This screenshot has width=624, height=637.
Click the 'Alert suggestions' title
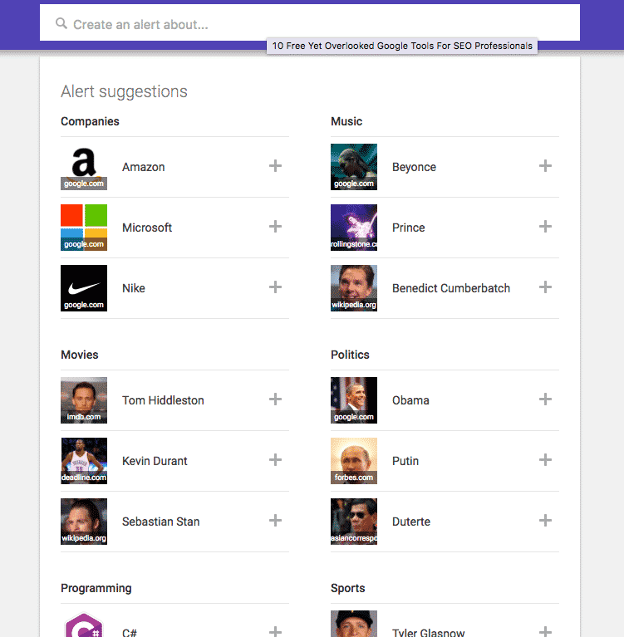click(124, 92)
